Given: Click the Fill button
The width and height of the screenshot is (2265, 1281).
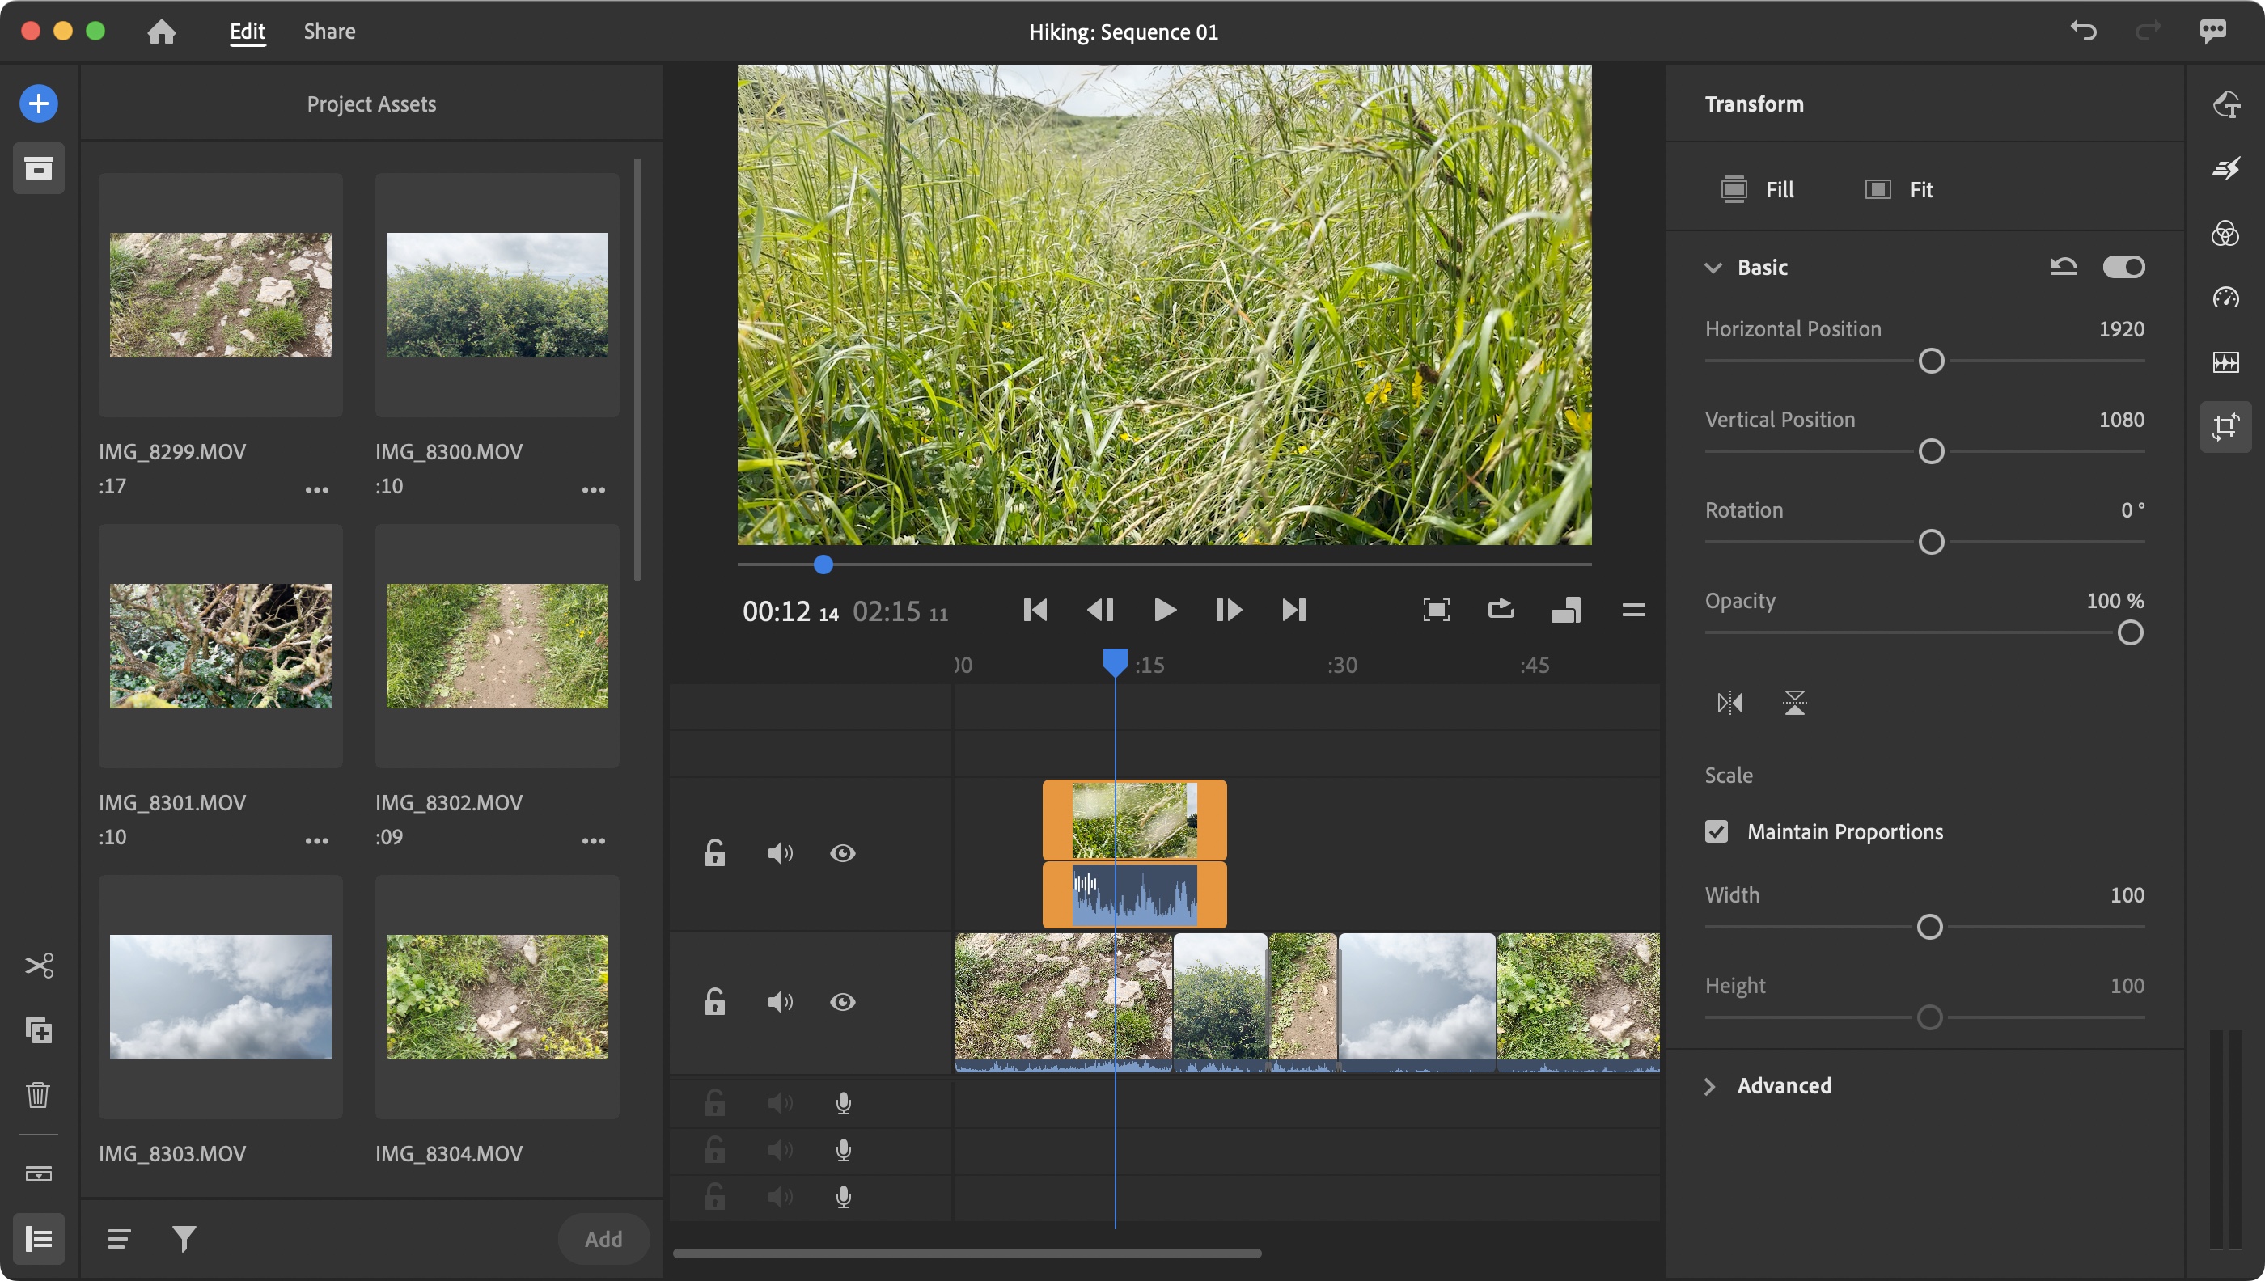Looking at the screenshot, I should [x=1757, y=189].
